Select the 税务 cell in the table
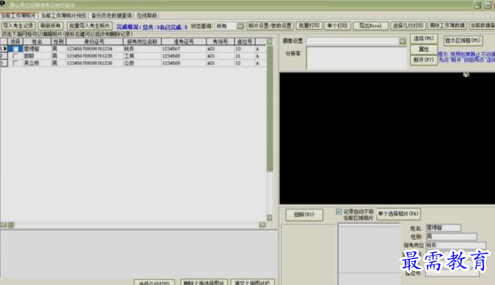The height and width of the screenshot is (285, 495). click(142, 49)
